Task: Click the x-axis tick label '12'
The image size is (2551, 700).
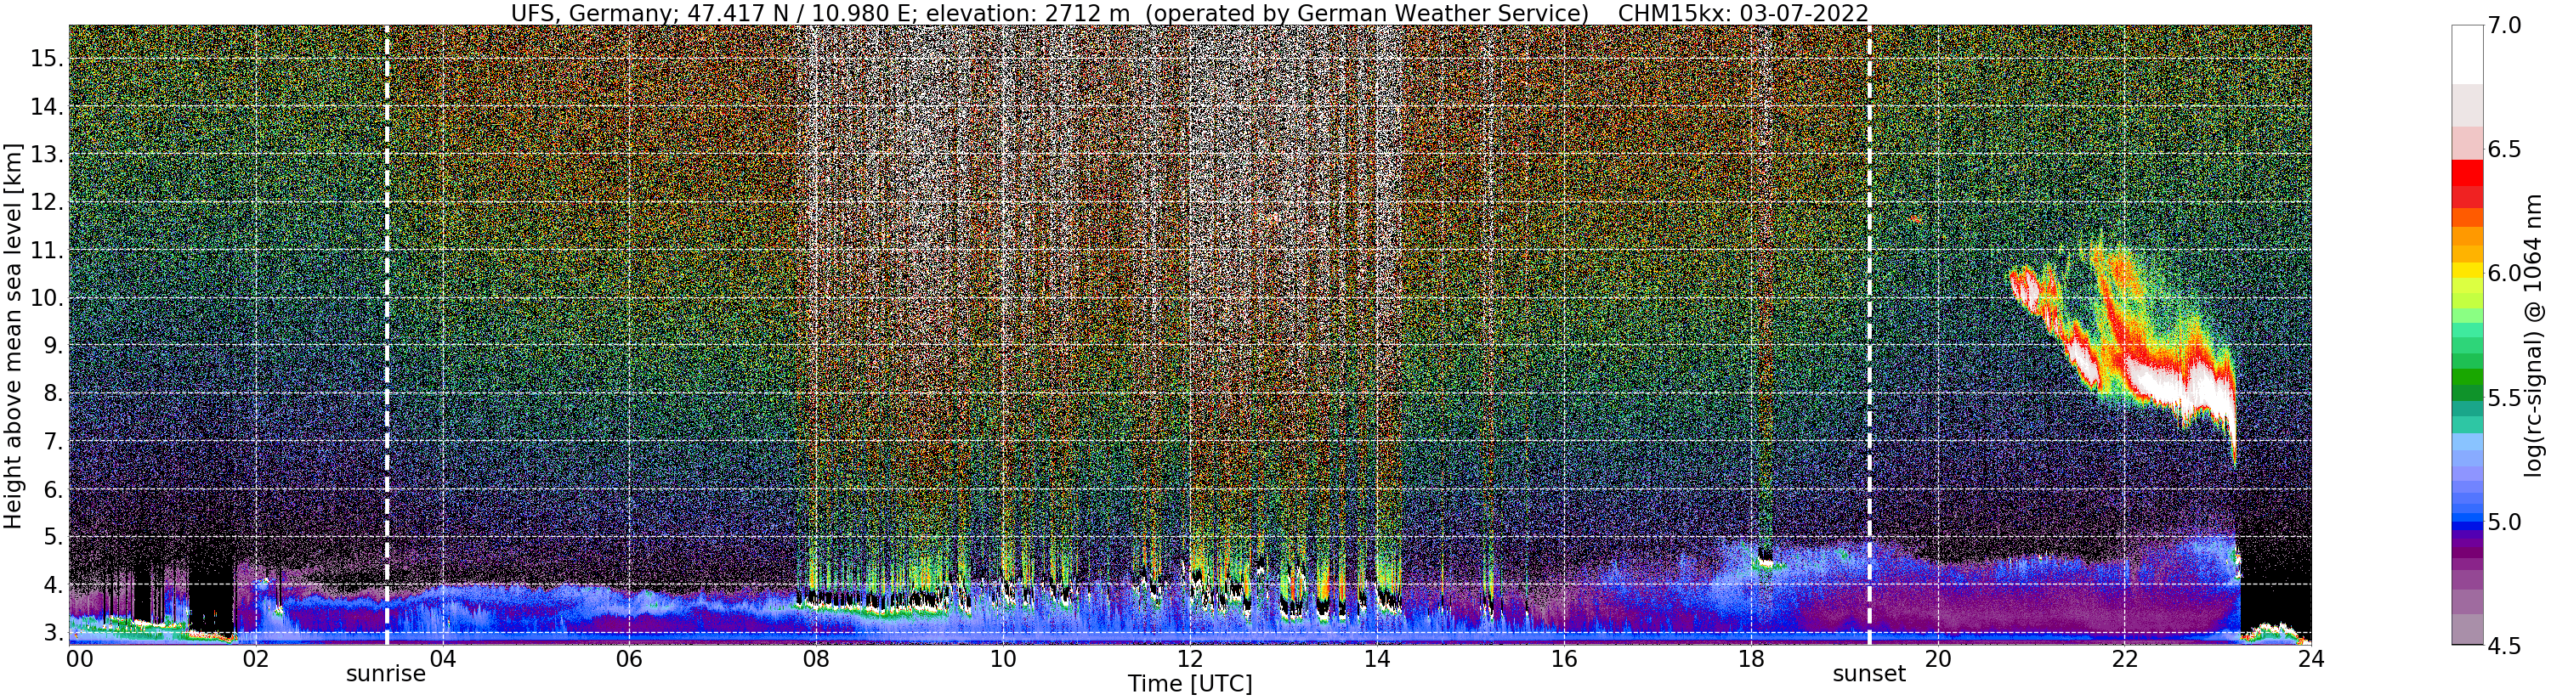Action: click(x=1190, y=658)
